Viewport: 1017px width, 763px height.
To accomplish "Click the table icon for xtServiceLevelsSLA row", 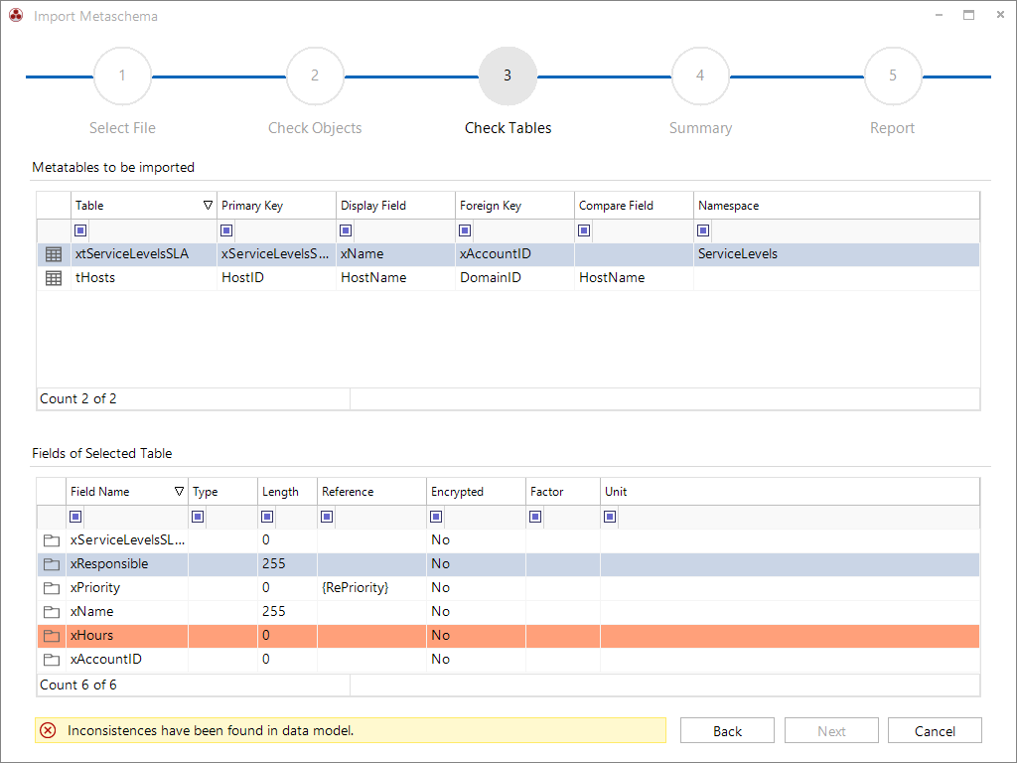I will click(54, 254).
